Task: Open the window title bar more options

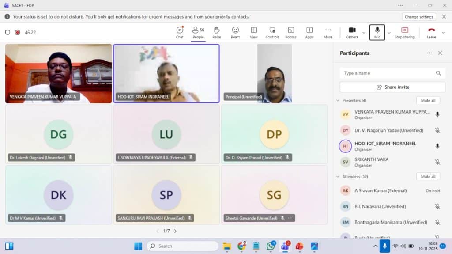Action: (400, 5)
